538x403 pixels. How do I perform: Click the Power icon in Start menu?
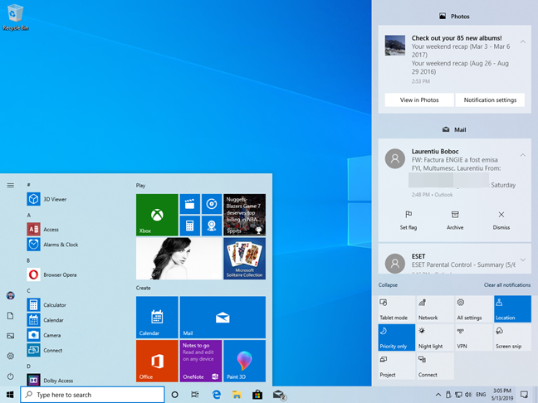[10, 376]
